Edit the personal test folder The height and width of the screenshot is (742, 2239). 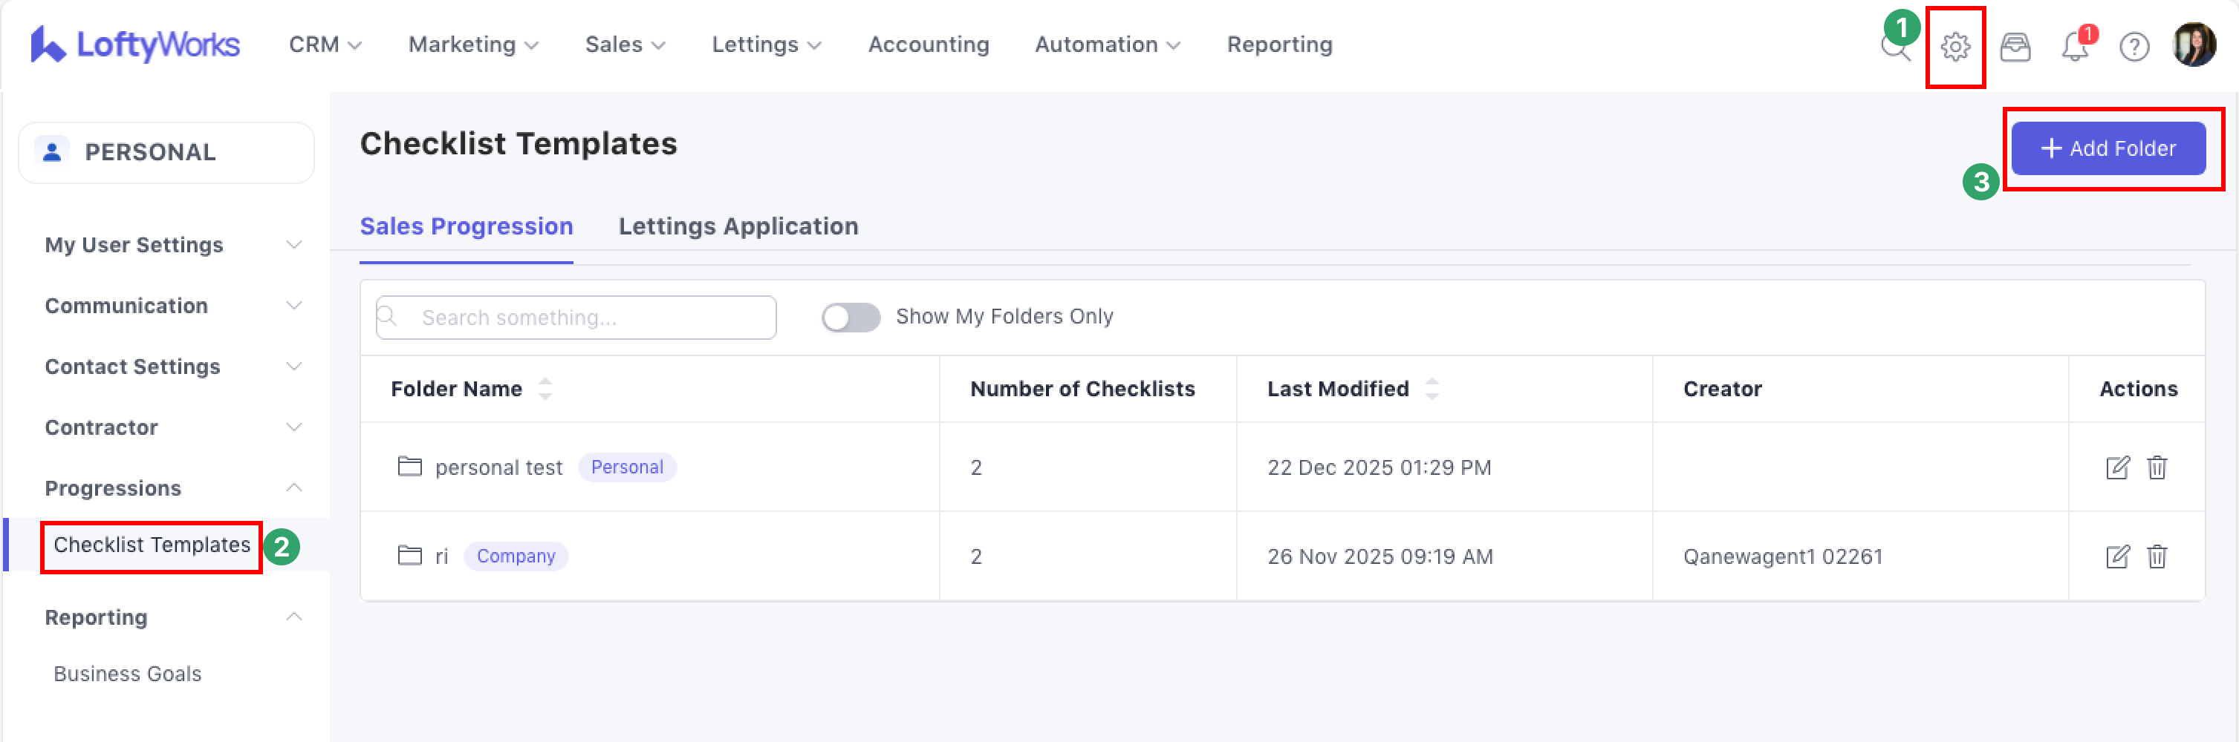[2117, 467]
